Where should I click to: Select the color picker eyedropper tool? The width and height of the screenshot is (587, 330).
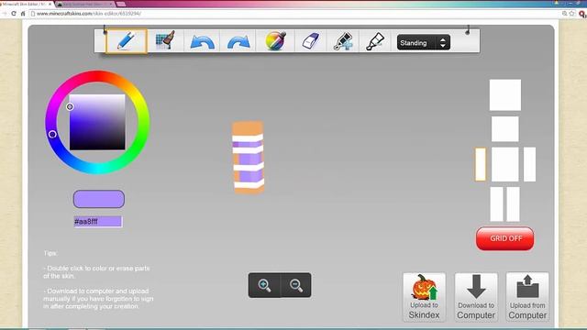275,40
